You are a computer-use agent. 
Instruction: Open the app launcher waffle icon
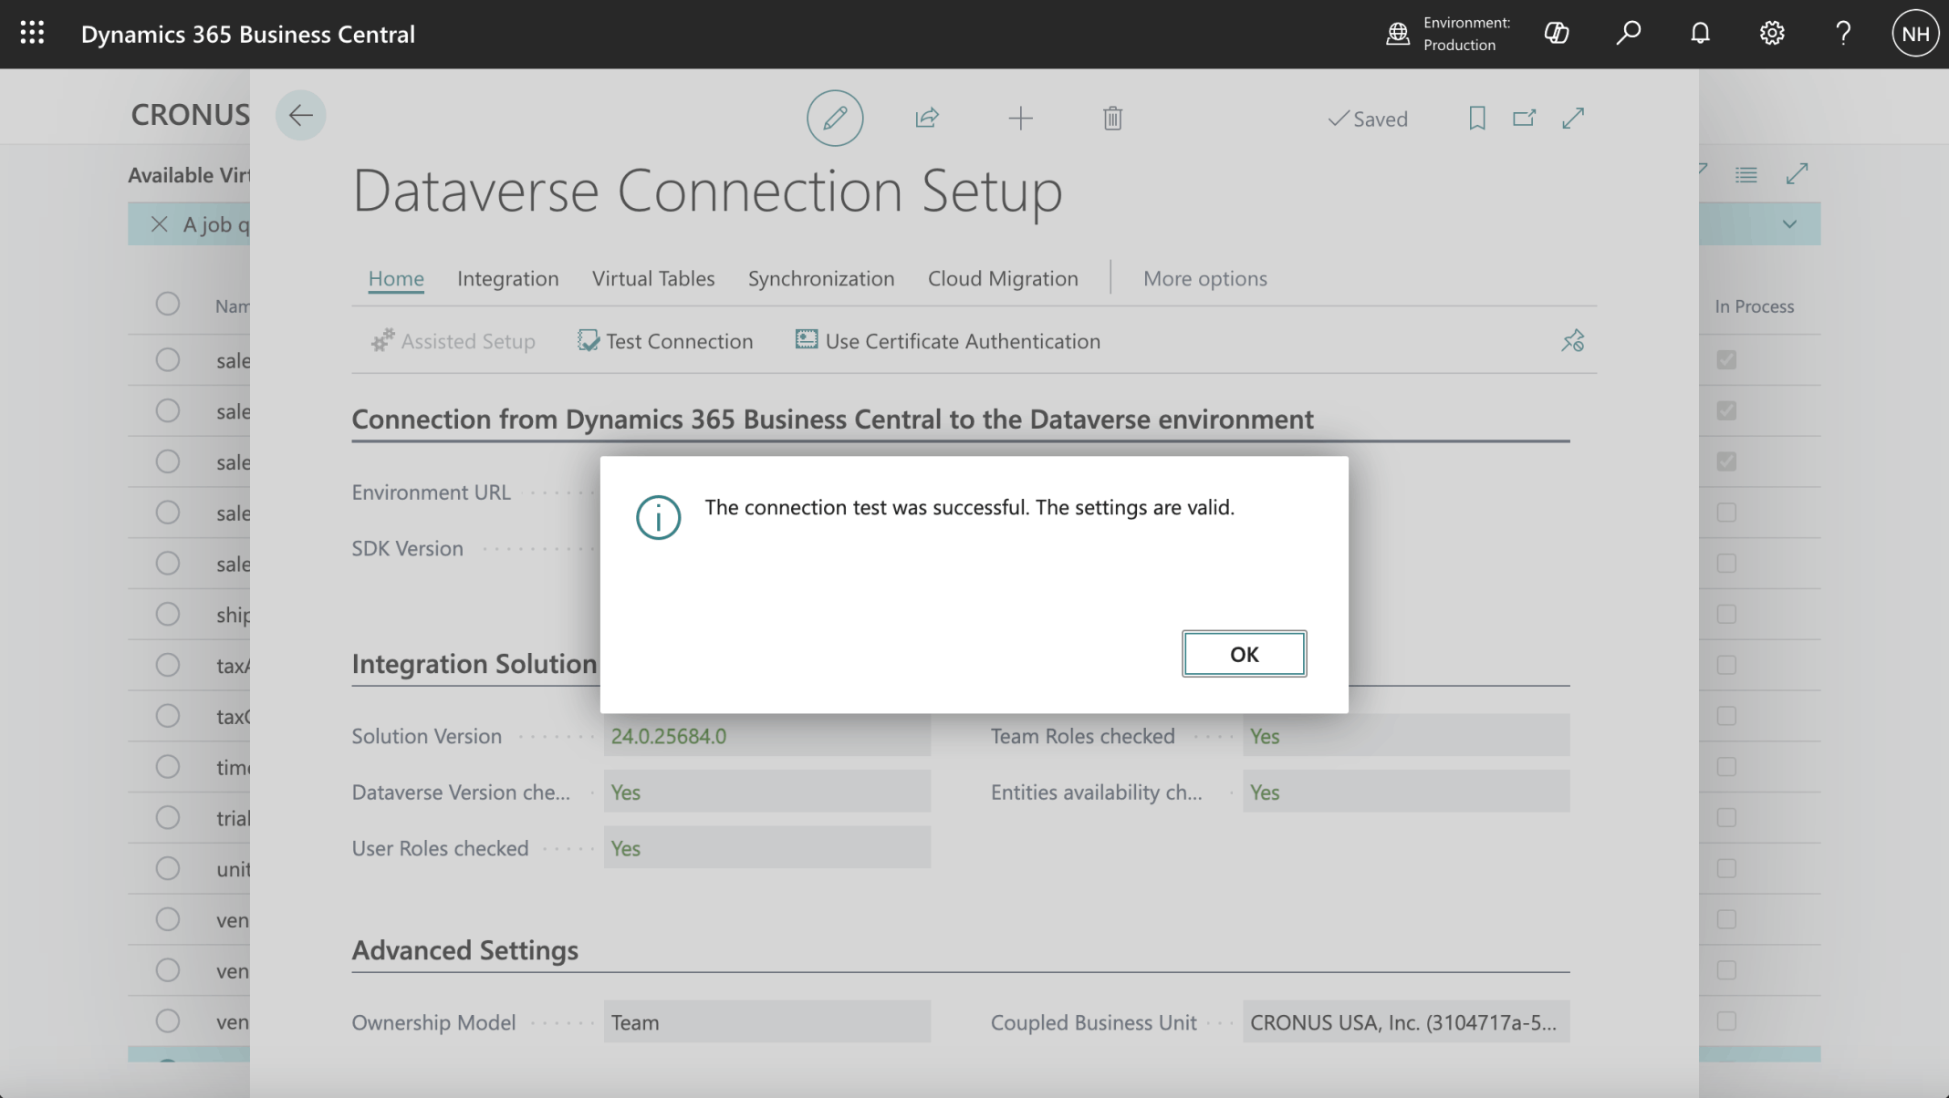[x=32, y=34]
